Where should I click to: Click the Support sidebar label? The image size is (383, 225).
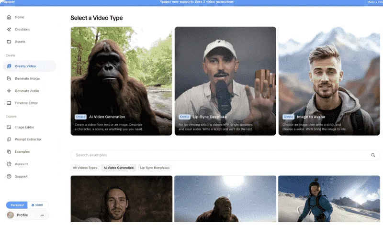[x=21, y=176]
